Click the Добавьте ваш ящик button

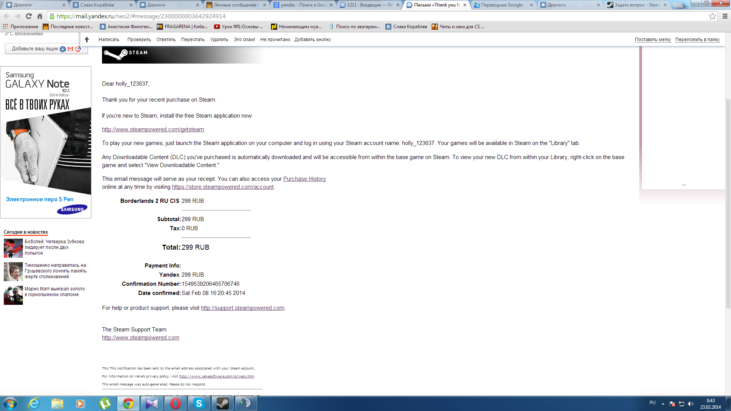(46, 49)
